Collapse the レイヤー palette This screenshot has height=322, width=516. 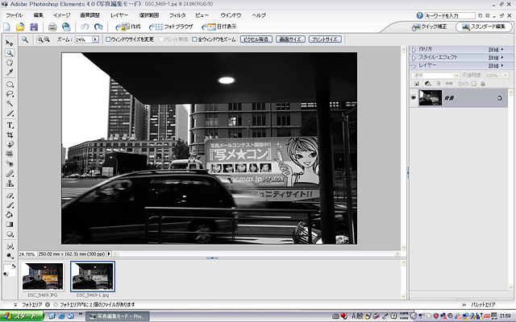pyautogui.click(x=414, y=66)
